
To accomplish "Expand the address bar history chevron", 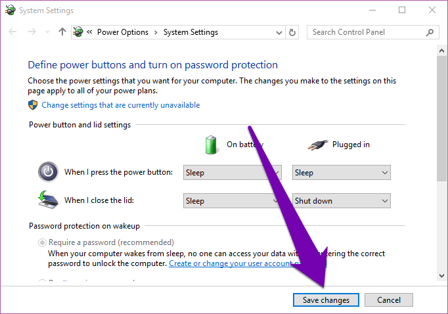I will pos(279,33).
